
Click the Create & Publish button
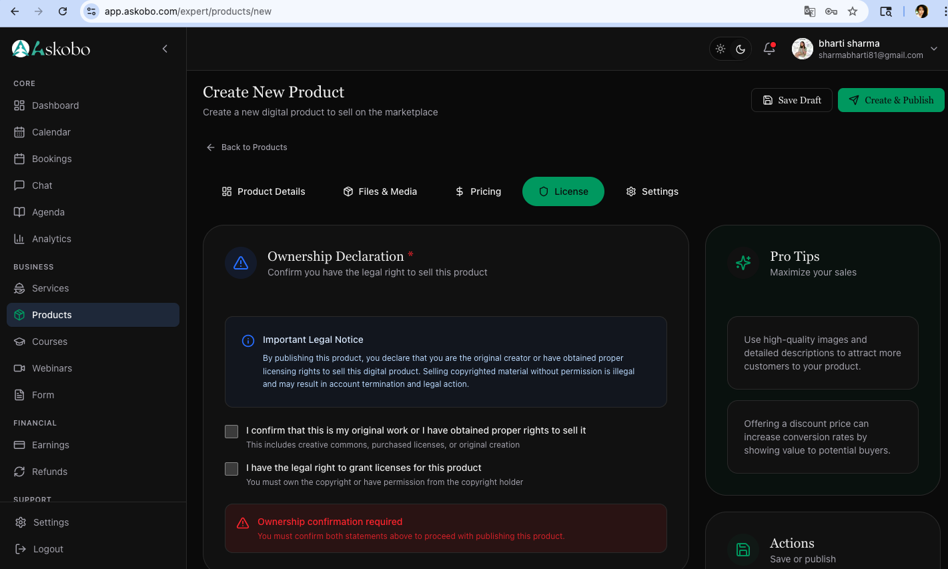click(891, 100)
